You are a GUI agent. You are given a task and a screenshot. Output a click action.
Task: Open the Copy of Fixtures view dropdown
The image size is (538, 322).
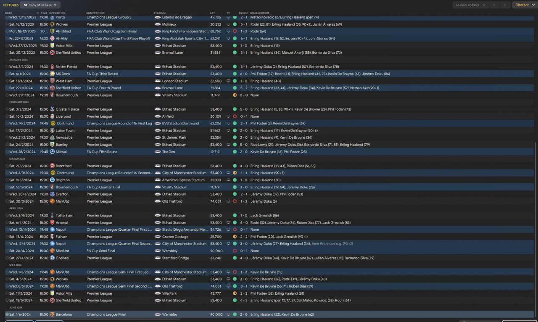(40, 5)
